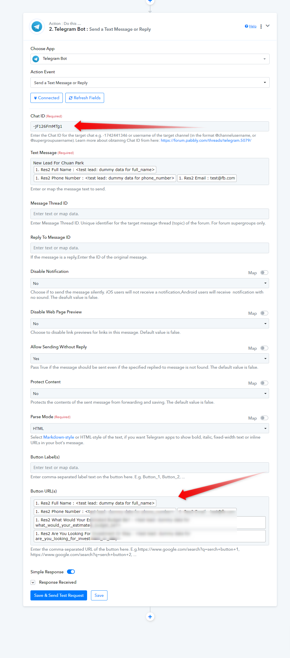The width and height of the screenshot is (290, 658).
Task: Open the Choose App dropdown
Action: [150, 59]
